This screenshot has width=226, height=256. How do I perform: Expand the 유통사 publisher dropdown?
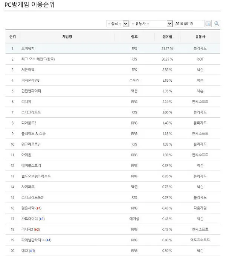click(151, 24)
